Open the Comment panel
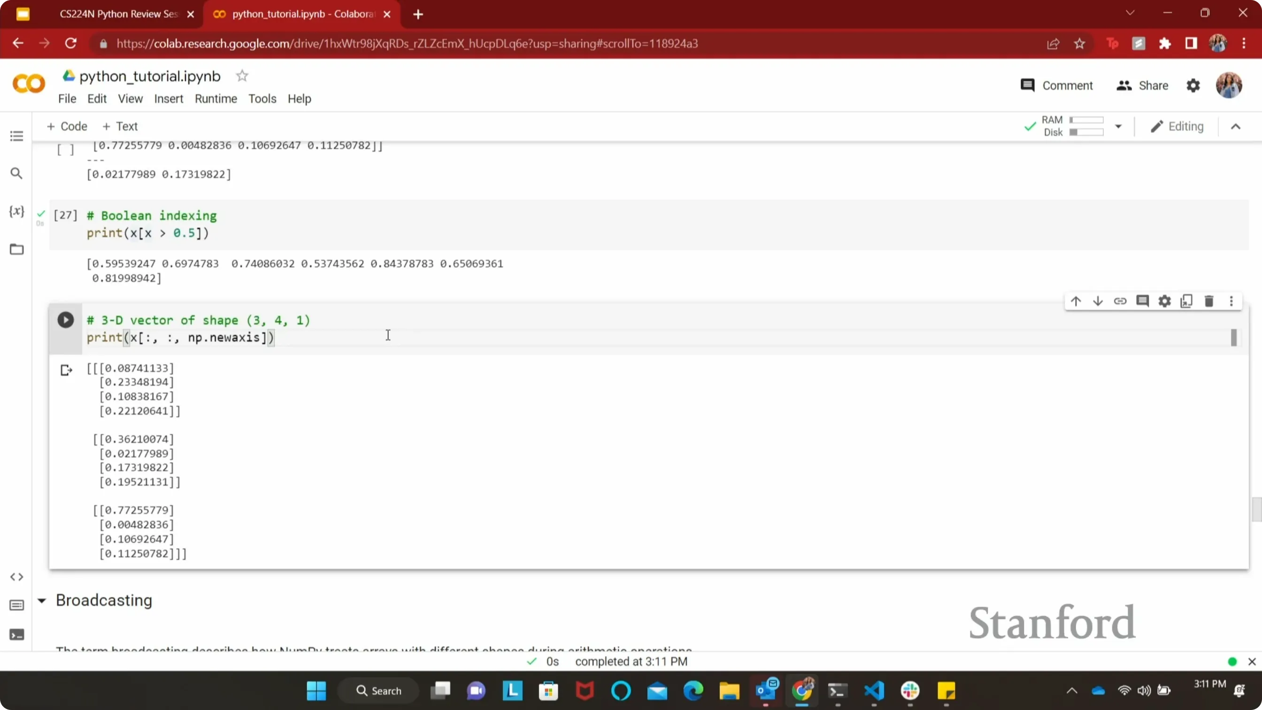This screenshot has width=1262, height=710. [x=1056, y=86]
